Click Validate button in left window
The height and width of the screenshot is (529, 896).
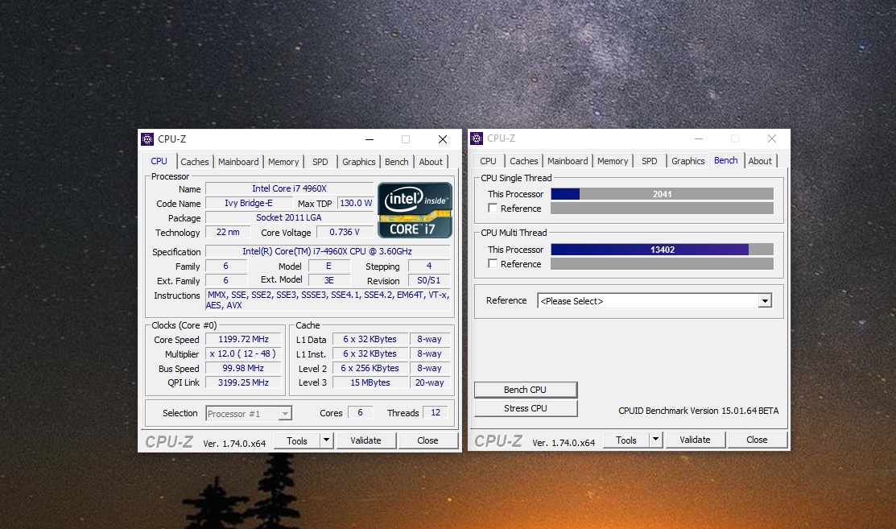click(365, 440)
